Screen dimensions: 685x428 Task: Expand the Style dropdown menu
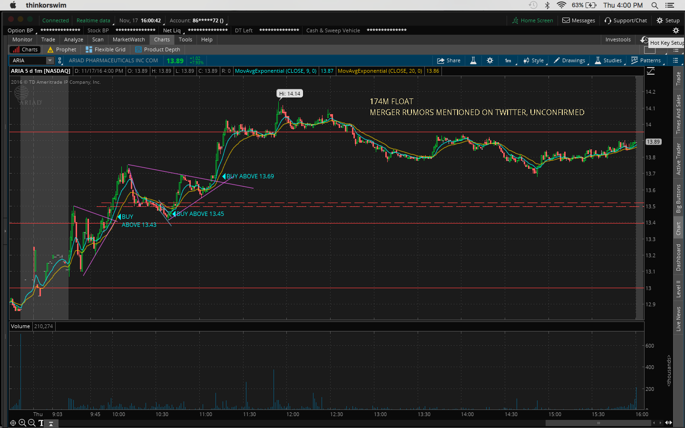coord(534,60)
